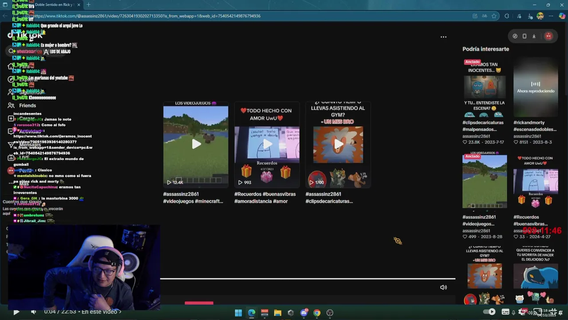
Task: Open File Explorer from the taskbar
Action: pyautogui.click(x=278, y=313)
